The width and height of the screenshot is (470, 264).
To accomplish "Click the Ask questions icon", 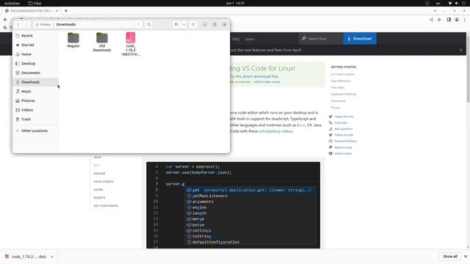I will (330, 129).
